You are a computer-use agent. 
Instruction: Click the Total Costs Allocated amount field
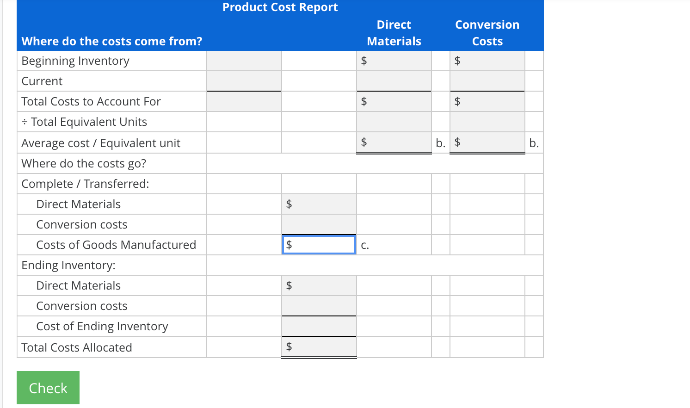[x=319, y=346]
